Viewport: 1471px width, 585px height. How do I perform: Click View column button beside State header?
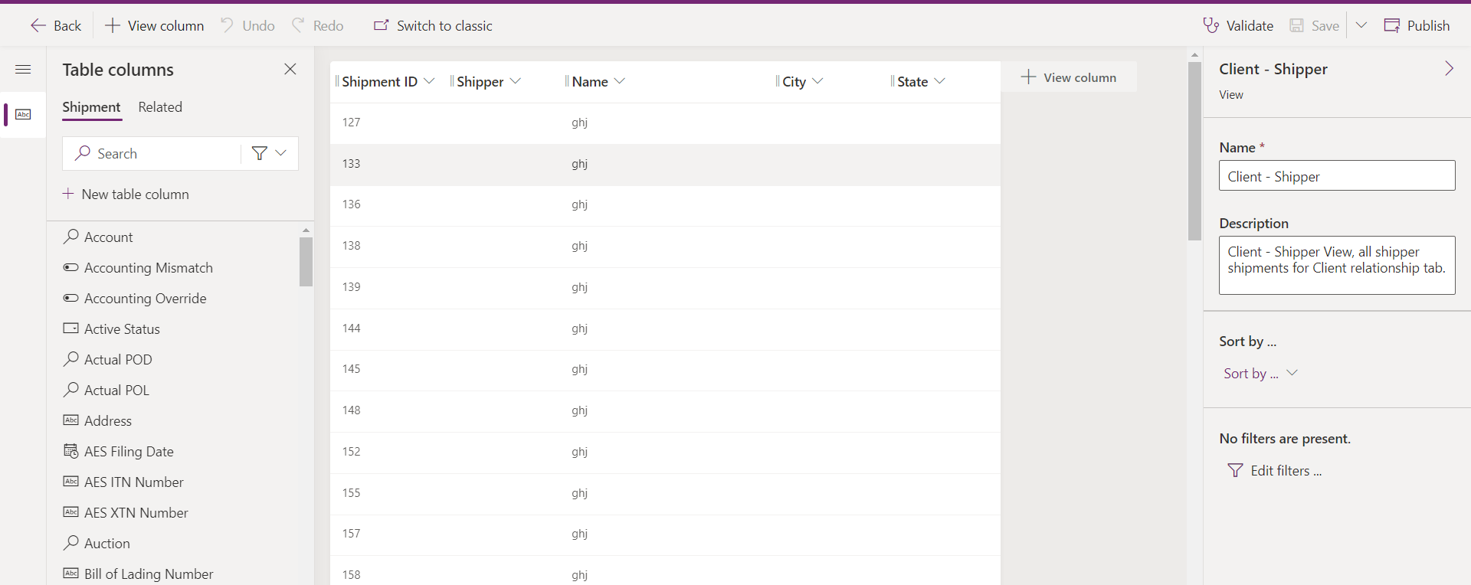(1069, 77)
